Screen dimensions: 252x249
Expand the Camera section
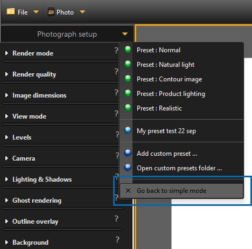tap(6, 158)
